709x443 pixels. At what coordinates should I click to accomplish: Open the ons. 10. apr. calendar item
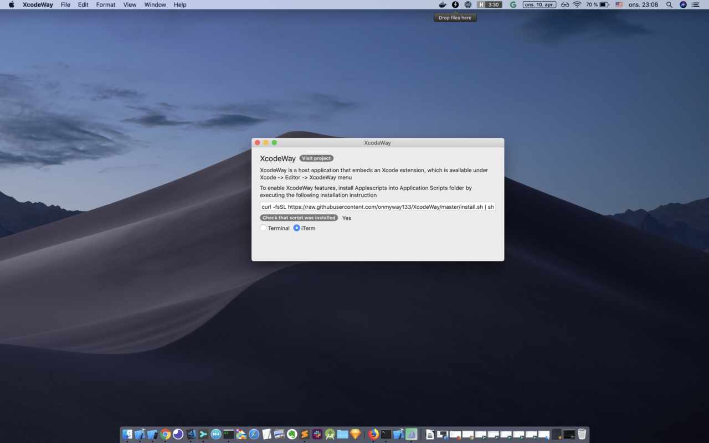tap(540, 4)
